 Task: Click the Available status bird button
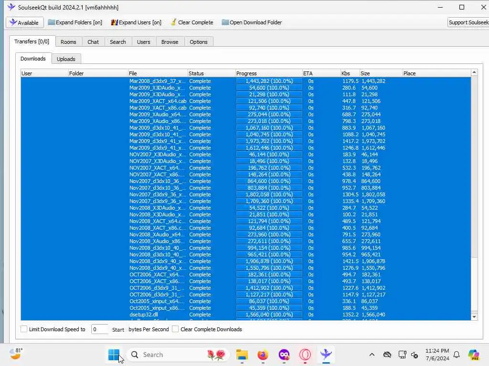coord(25,22)
